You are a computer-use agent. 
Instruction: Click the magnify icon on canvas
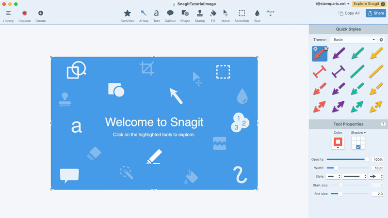click(x=76, y=70)
